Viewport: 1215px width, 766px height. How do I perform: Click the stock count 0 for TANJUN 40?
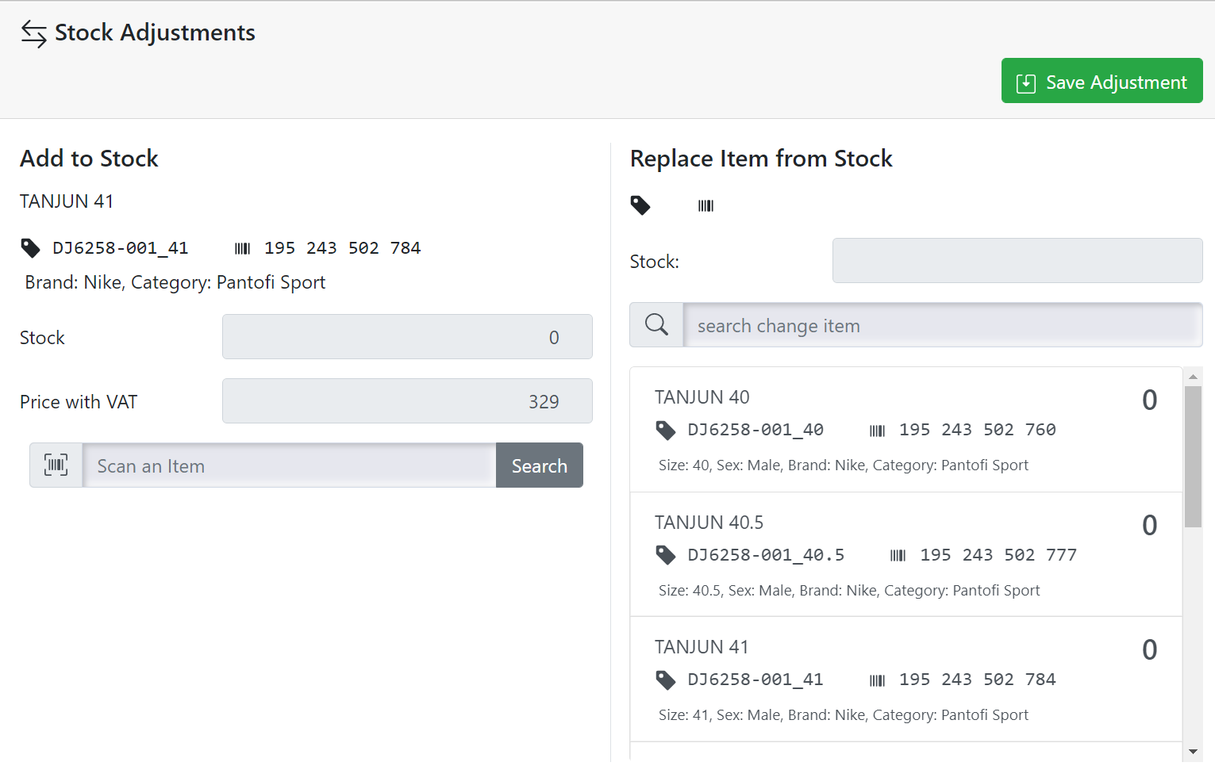[x=1149, y=400]
